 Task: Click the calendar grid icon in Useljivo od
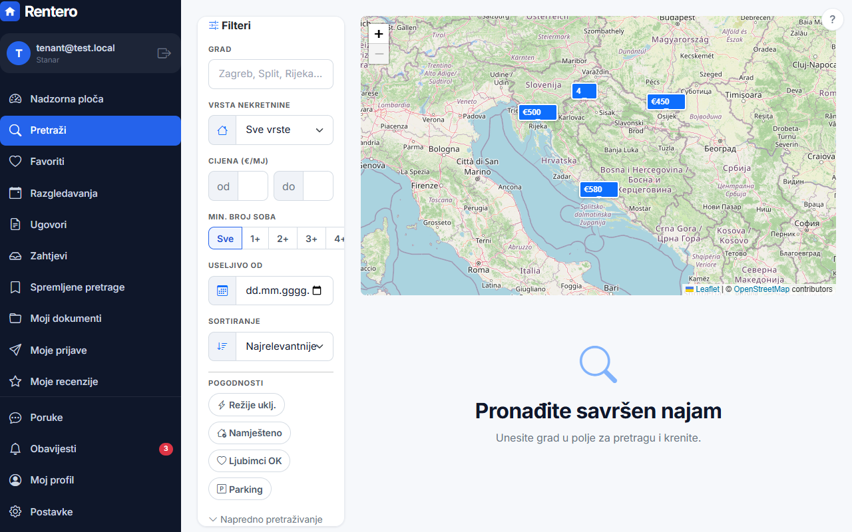(x=222, y=291)
